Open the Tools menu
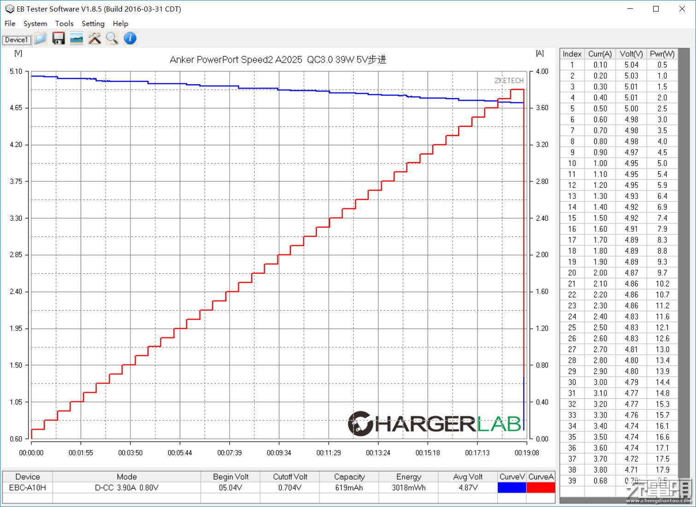Image resolution: width=696 pixels, height=507 pixels. point(64,24)
